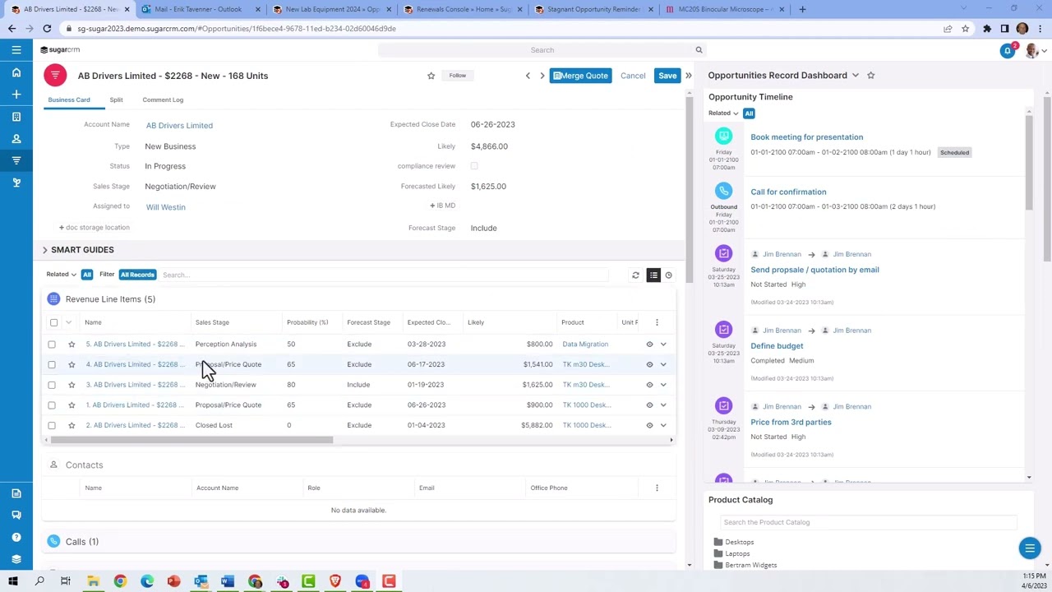Go to previous record arrow
The height and width of the screenshot is (592, 1052).
[x=528, y=76]
